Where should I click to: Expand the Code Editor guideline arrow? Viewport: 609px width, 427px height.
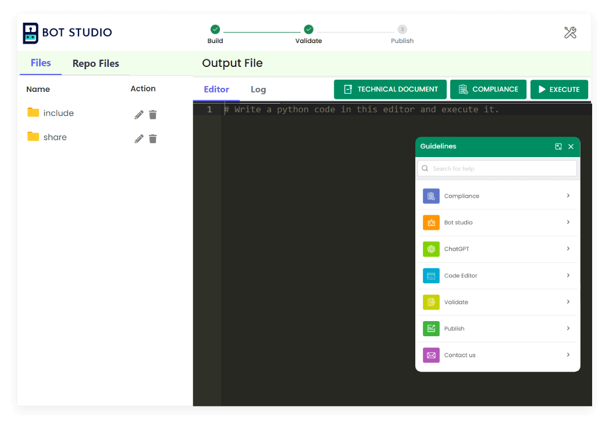click(568, 275)
